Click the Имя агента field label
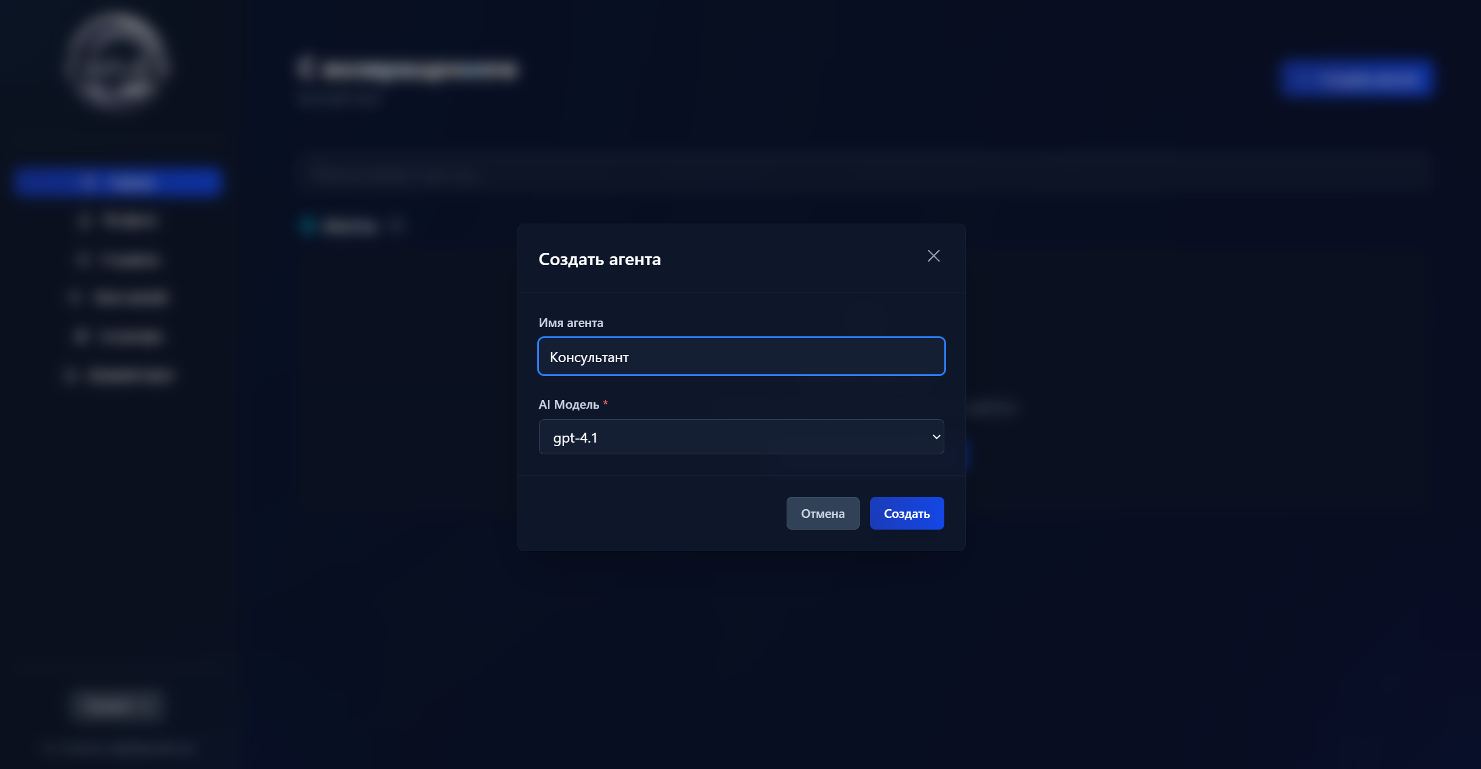 571,323
